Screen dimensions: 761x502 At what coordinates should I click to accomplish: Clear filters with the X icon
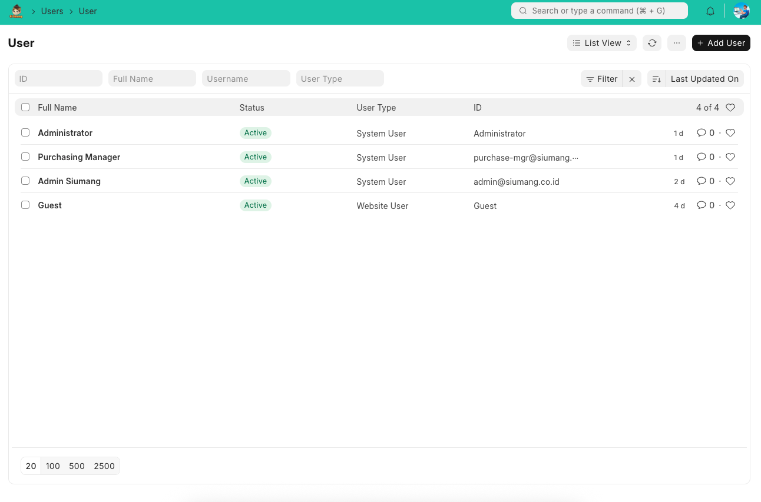tap(632, 79)
